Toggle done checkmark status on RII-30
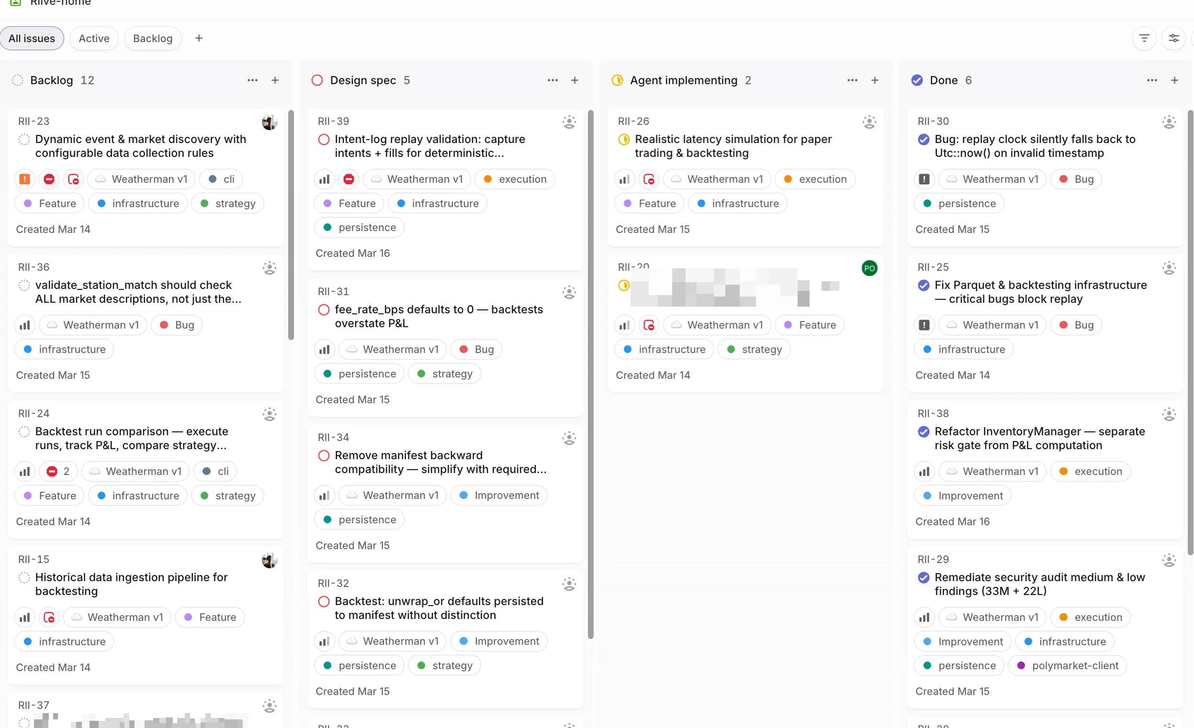This screenshot has height=728, width=1194. click(x=924, y=140)
